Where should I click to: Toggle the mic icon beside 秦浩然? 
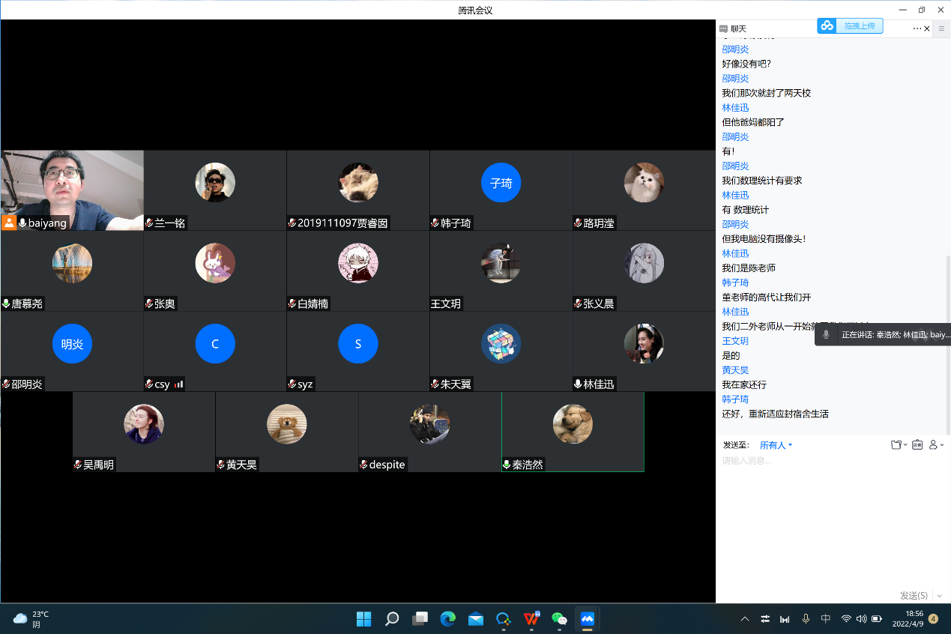pyautogui.click(x=507, y=465)
